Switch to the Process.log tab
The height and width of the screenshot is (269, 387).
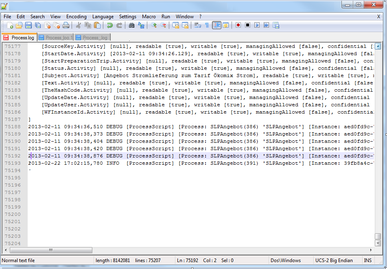tap(20, 38)
